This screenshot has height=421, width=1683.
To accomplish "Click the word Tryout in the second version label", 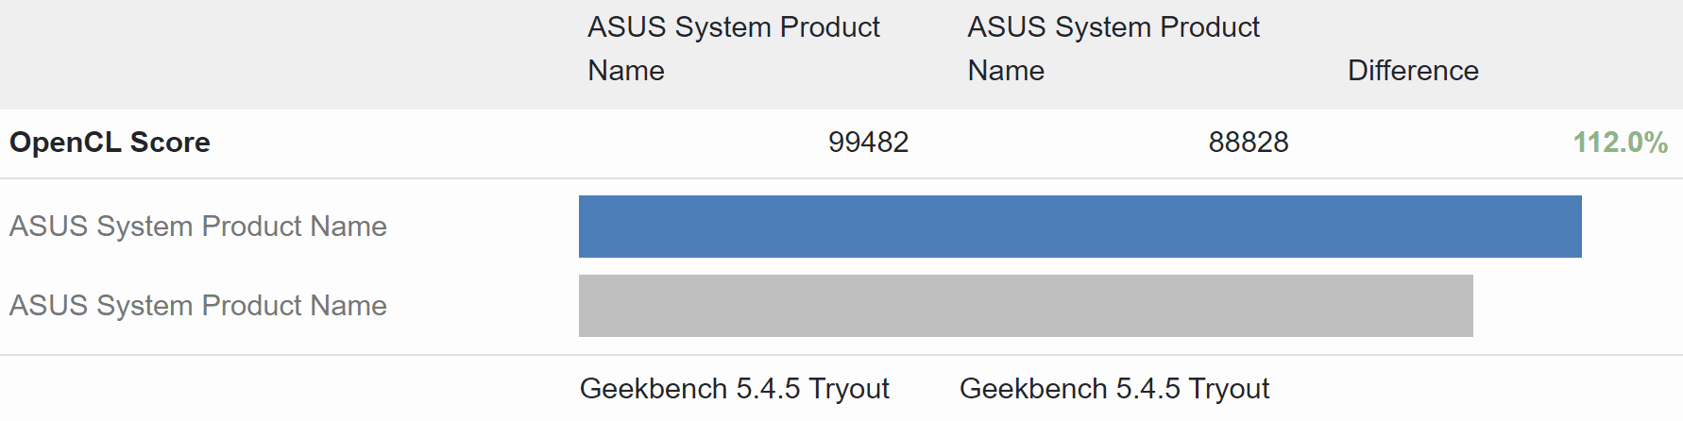I will [1229, 389].
